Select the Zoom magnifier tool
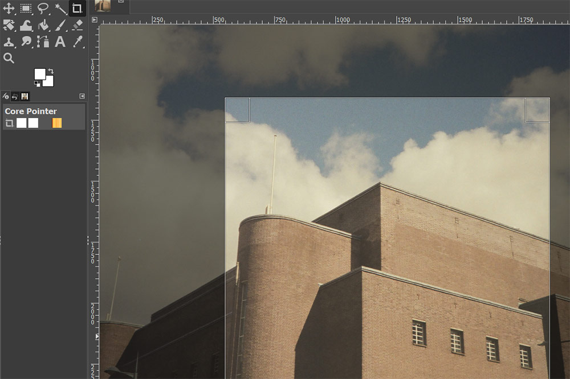 [9, 58]
